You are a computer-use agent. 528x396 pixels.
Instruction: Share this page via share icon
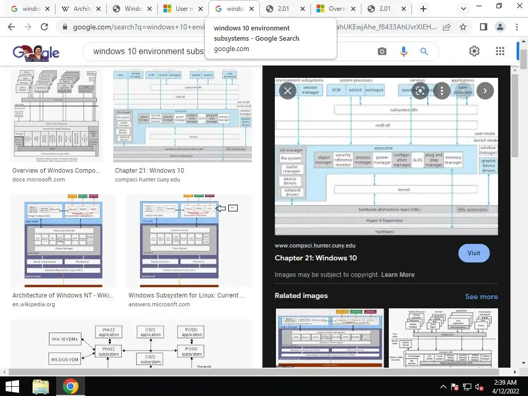coord(447,27)
